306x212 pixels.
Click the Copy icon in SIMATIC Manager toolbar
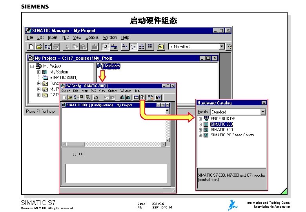[75, 47]
